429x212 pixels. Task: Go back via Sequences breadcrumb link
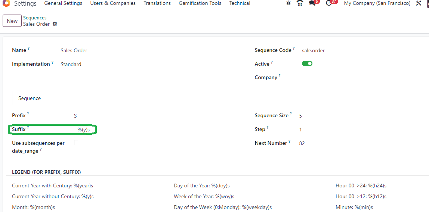(x=35, y=18)
